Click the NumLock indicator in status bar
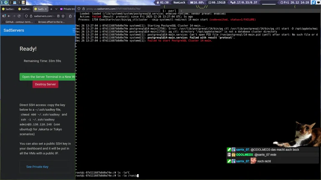 tap(179, 2)
